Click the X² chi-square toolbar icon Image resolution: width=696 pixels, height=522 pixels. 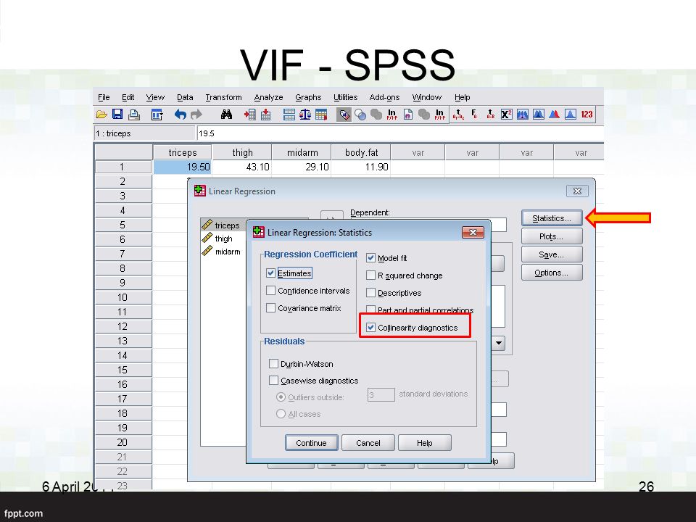pyautogui.click(x=507, y=115)
